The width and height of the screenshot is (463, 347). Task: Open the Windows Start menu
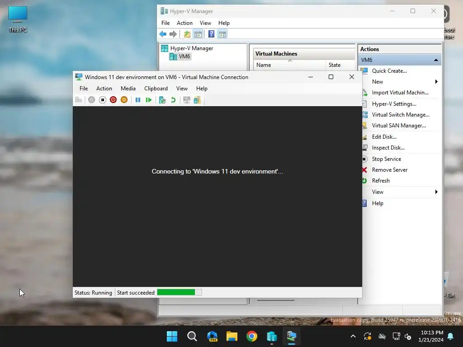tap(172, 336)
